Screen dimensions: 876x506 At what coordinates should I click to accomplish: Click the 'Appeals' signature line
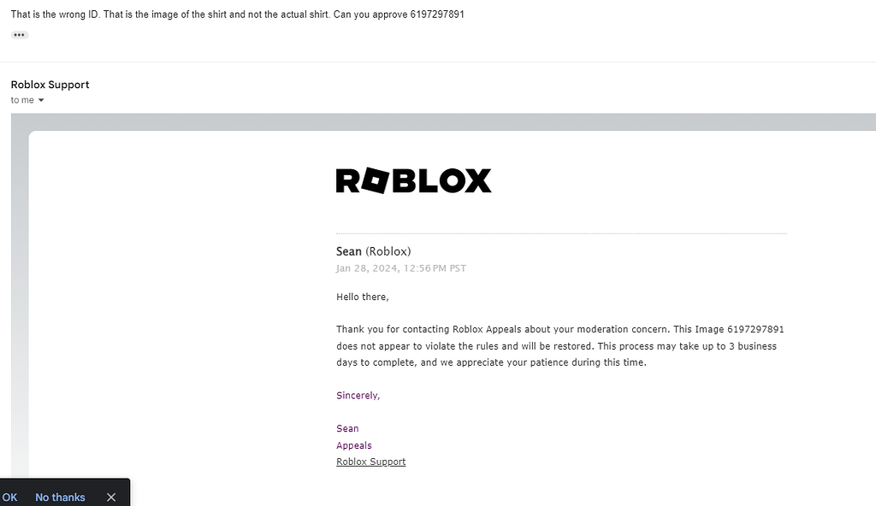pos(353,445)
